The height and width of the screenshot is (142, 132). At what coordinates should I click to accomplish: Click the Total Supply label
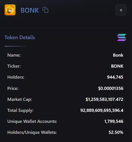pyautogui.click(x=20, y=110)
